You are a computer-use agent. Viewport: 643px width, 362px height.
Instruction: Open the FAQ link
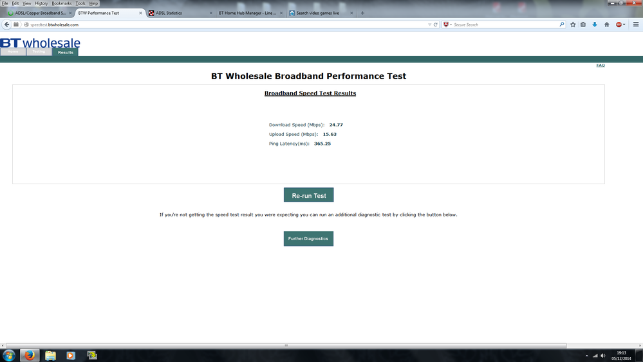pos(601,65)
